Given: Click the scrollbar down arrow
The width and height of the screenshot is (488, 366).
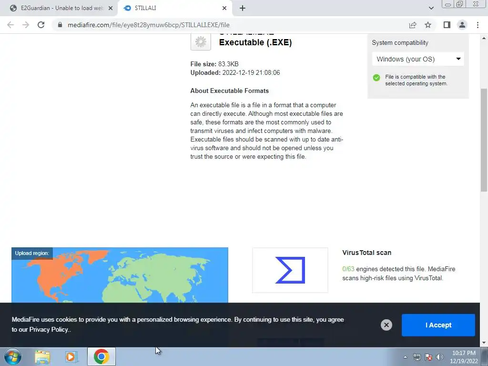Looking at the screenshot, I should [x=484, y=343].
